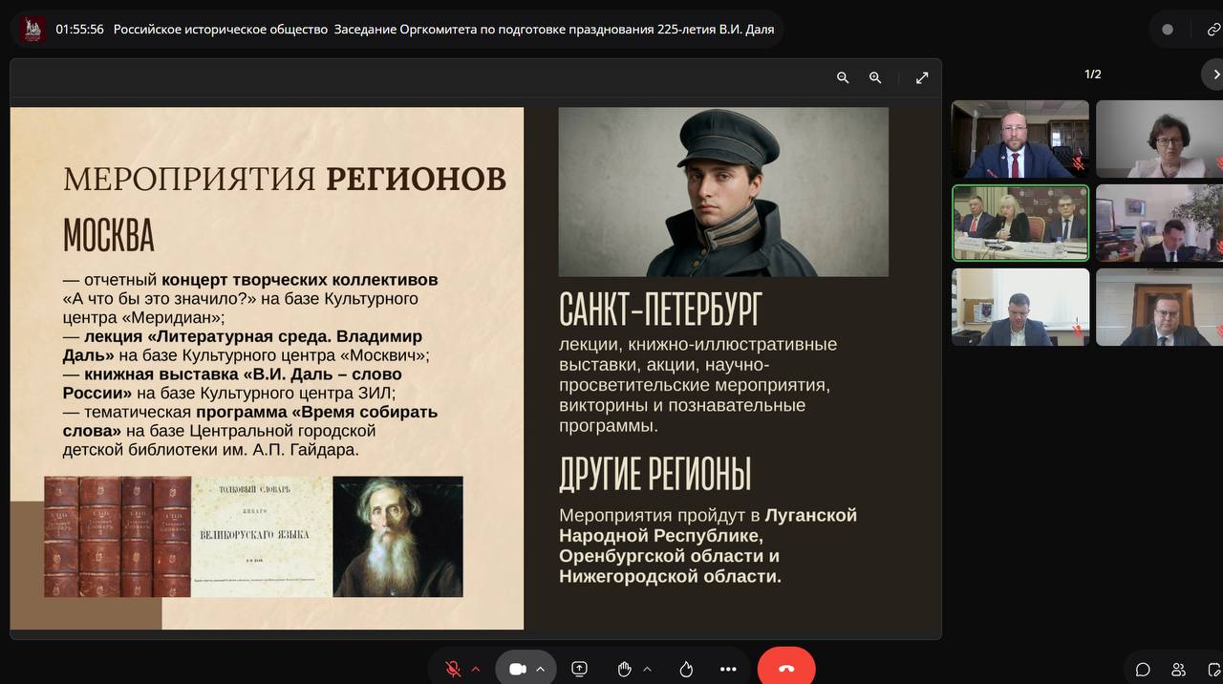The image size is (1223, 684).
Task: Open the three-dot more options menu
Action: [x=728, y=669]
